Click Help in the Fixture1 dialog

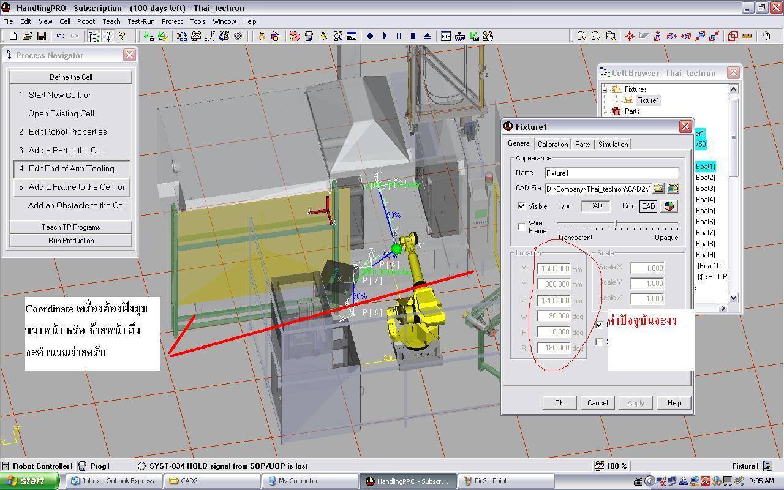pyautogui.click(x=674, y=403)
